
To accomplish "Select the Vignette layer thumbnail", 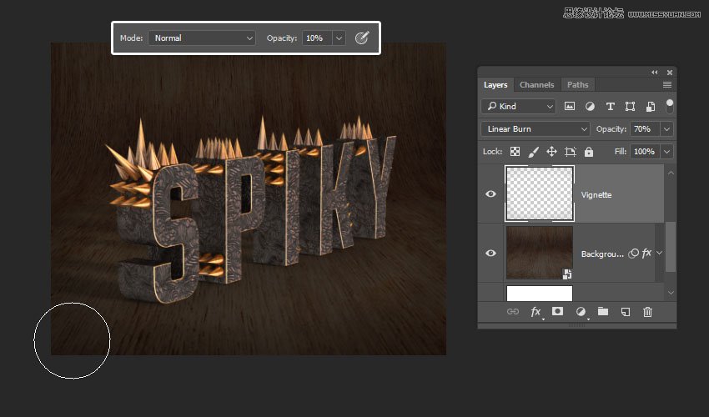I will tap(539, 193).
